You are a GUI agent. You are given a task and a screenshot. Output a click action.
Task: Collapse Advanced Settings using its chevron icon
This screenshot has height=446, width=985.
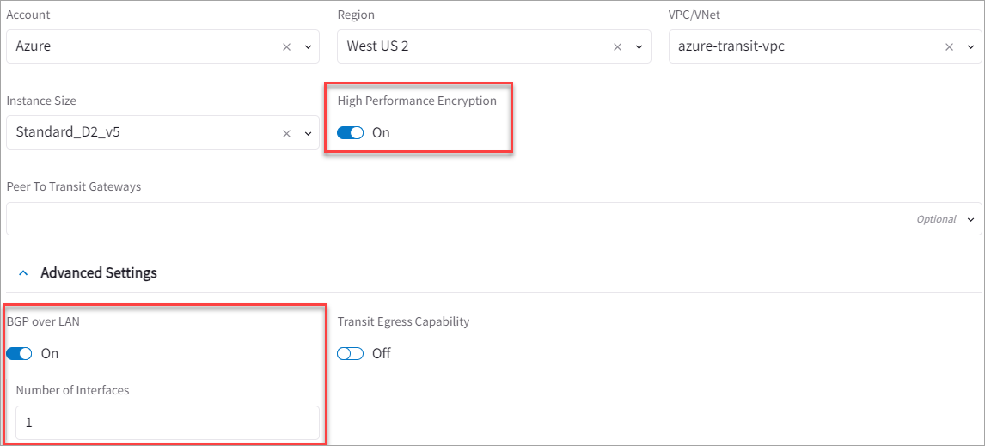[23, 273]
